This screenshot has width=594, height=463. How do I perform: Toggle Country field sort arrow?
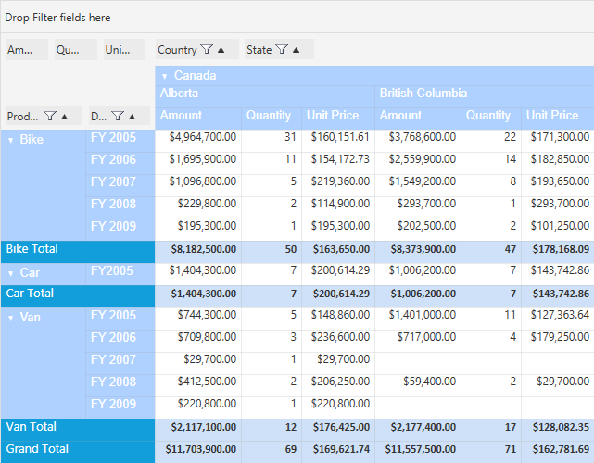pos(221,50)
